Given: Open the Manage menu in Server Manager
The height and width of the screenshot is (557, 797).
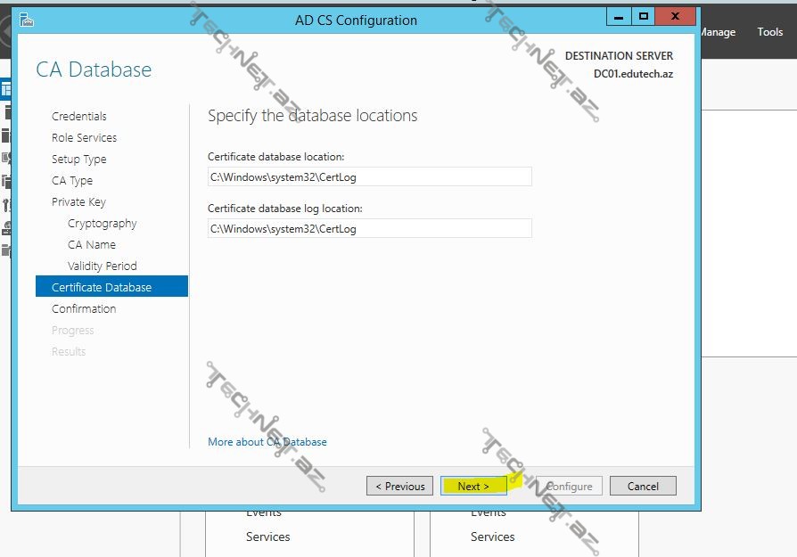Looking at the screenshot, I should [718, 32].
